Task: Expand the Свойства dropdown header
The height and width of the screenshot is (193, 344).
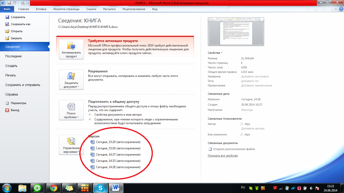Action: [x=215, y=53]
